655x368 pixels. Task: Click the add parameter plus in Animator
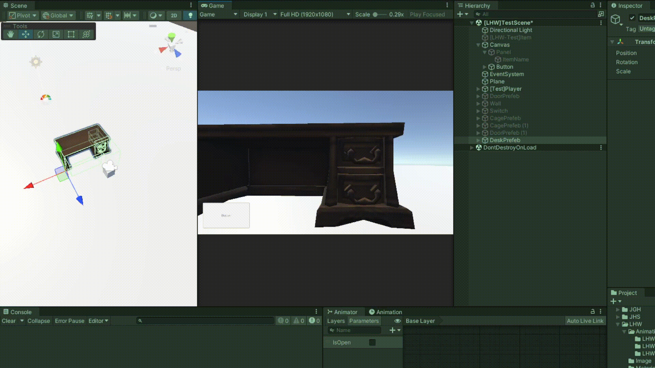pos(392,330)
